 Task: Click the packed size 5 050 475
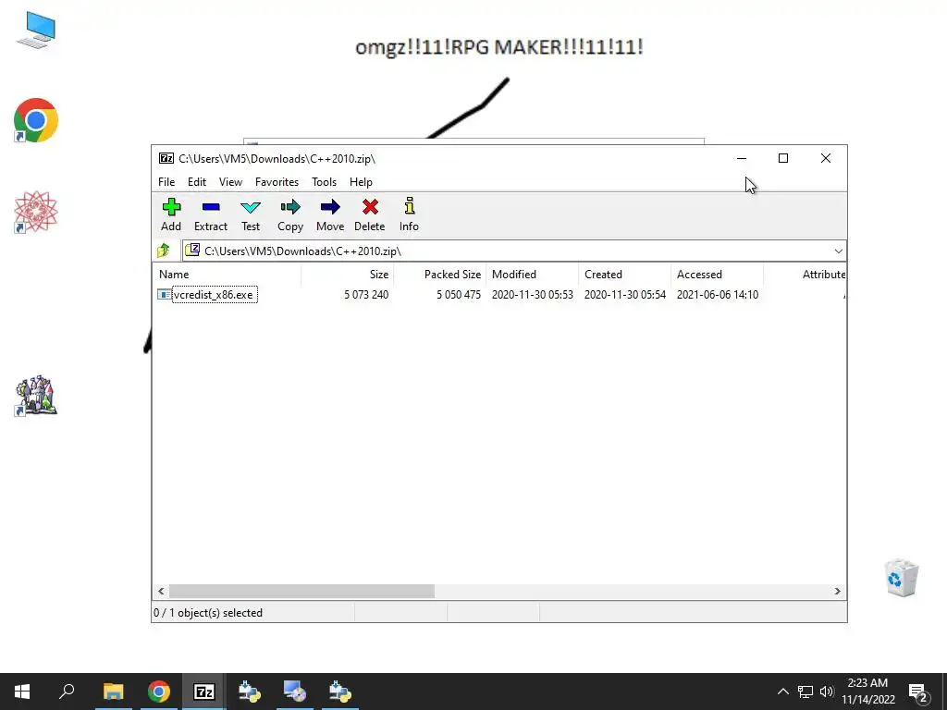click(459, 295)
